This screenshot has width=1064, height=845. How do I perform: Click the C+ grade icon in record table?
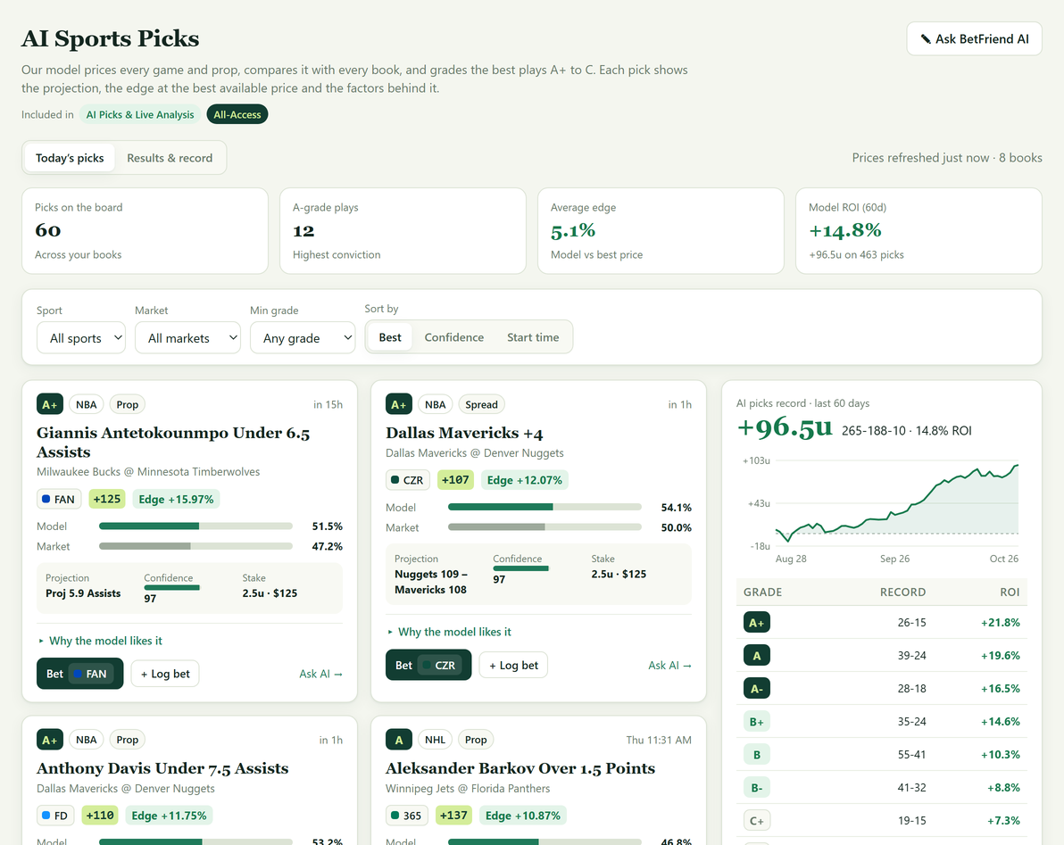pyautogui.click(x=757, y=821)
